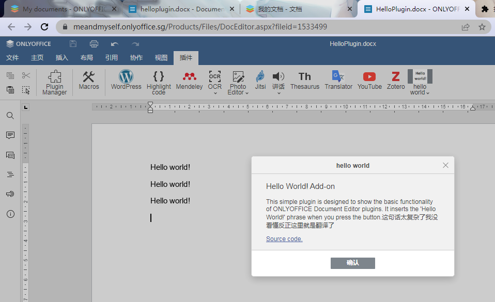Open the 文件 (File) tab
The image size is (495, 302).
click(12, 58)
